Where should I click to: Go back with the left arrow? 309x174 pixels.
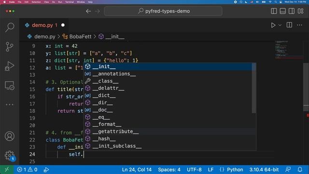pyautogui.click(x=88, y=11)
